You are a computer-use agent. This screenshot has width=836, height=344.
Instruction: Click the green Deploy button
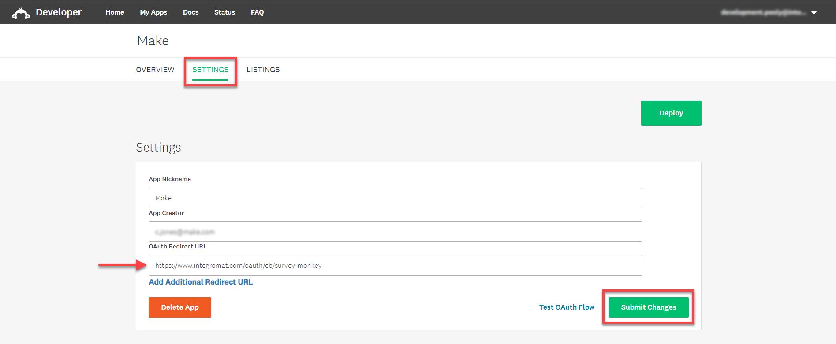pos(671,113)
